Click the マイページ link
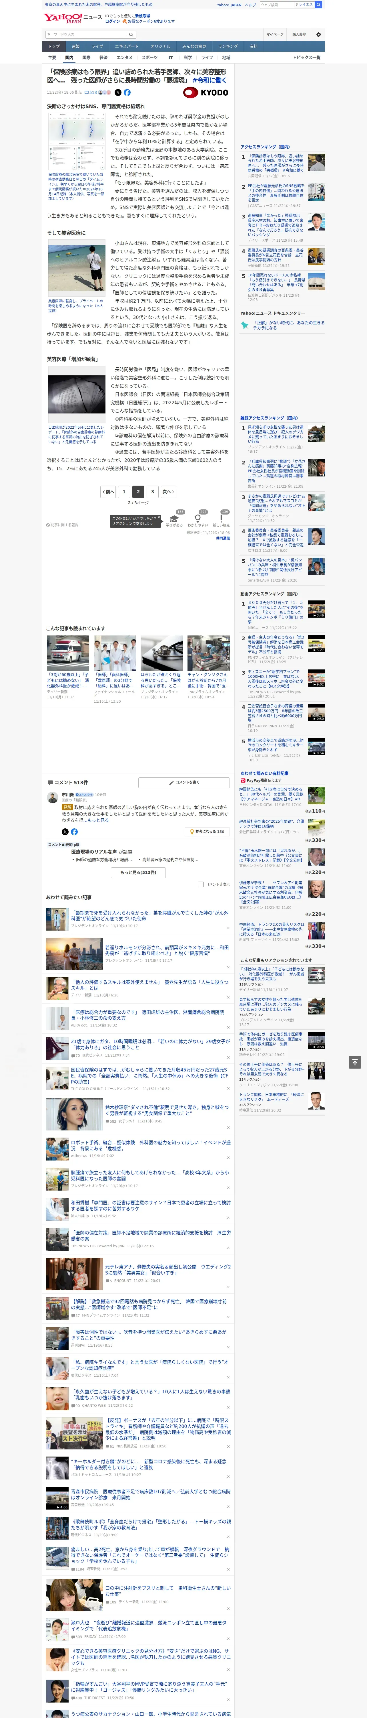The width and height of the screenshot is (367, 1718). pos(274,35)
